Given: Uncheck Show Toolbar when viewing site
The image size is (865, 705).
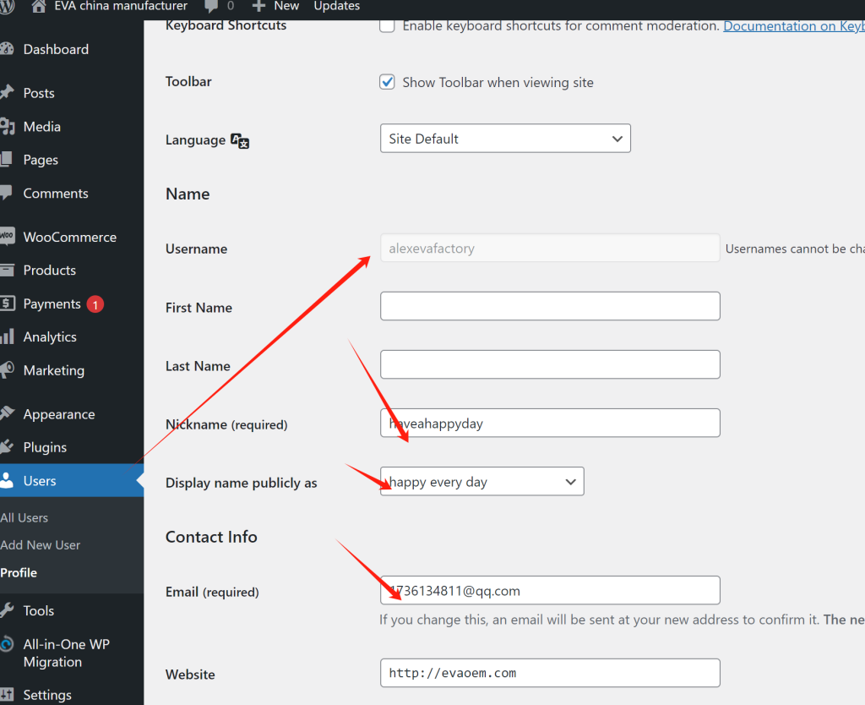Looking at the screenshot, I should pos(387,82).
